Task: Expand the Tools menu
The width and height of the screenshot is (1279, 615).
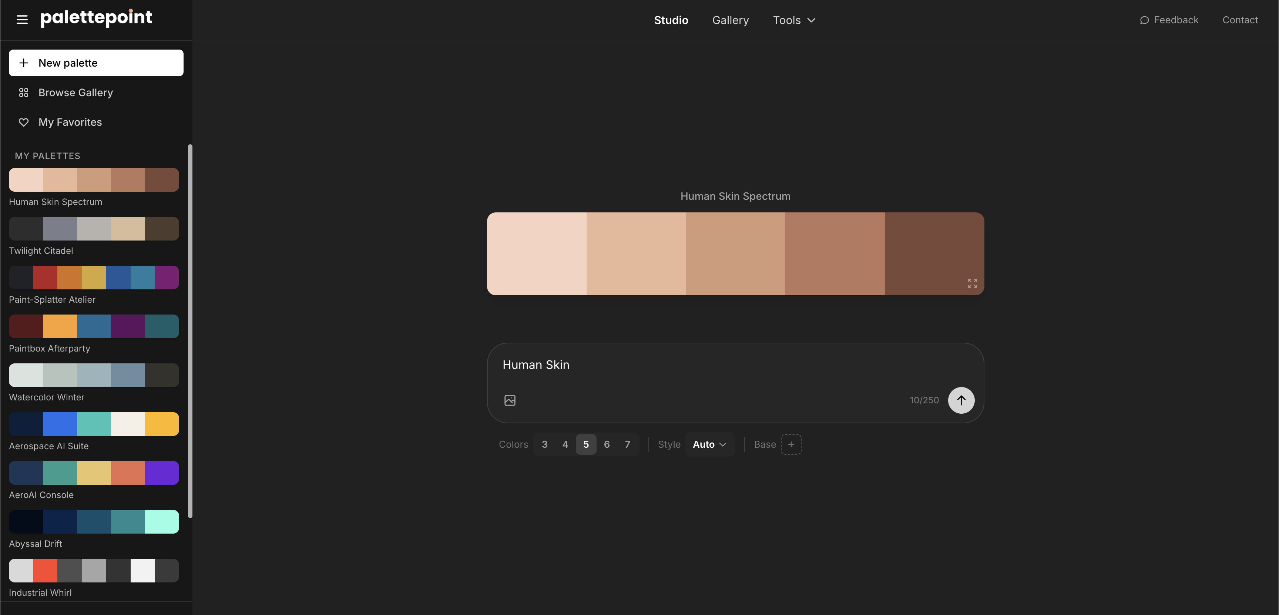Action: 794,20
